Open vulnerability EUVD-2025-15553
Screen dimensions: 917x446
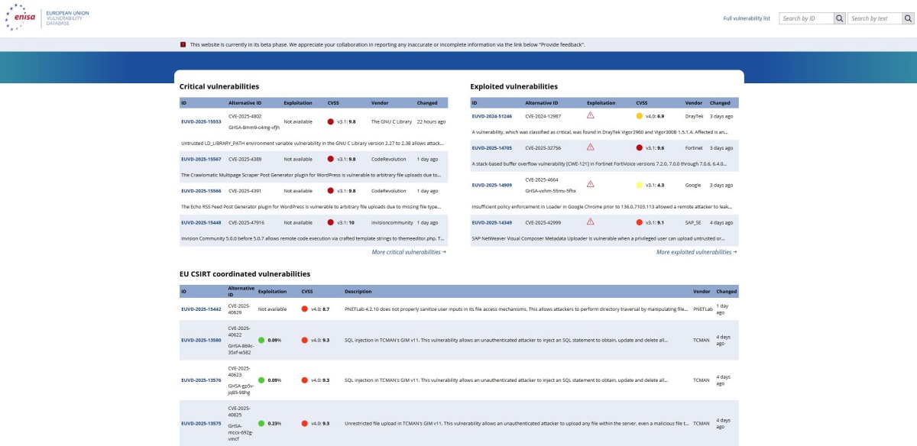201,121
